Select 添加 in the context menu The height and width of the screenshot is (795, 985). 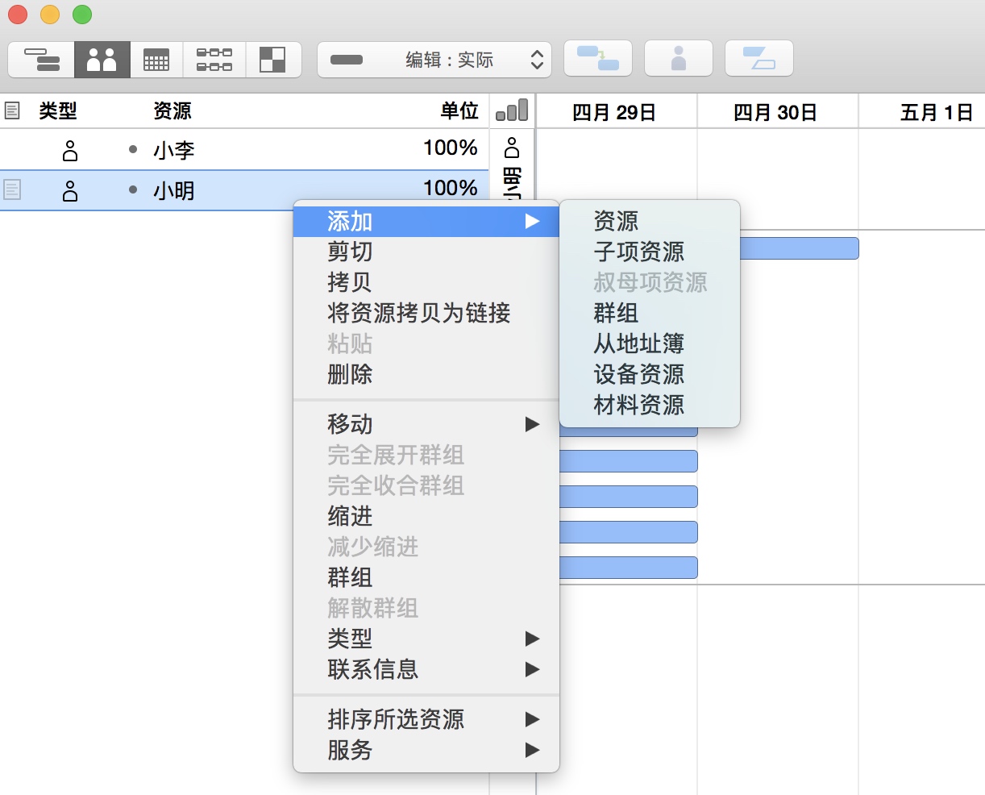click(x=426, y=221)
